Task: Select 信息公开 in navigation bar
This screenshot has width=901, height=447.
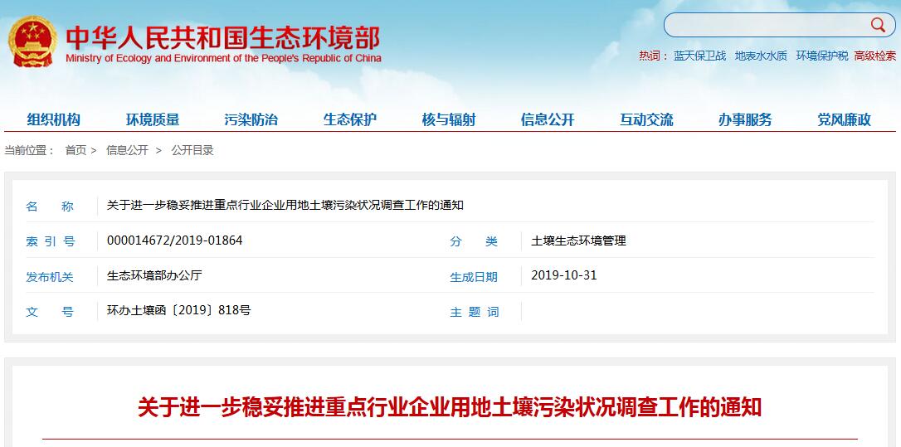Action: 548,119
